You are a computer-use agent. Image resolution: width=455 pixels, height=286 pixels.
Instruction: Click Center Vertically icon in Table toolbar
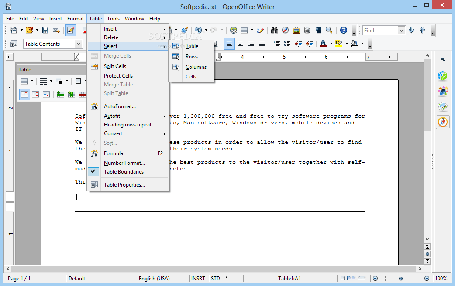[x=35, y=94]
